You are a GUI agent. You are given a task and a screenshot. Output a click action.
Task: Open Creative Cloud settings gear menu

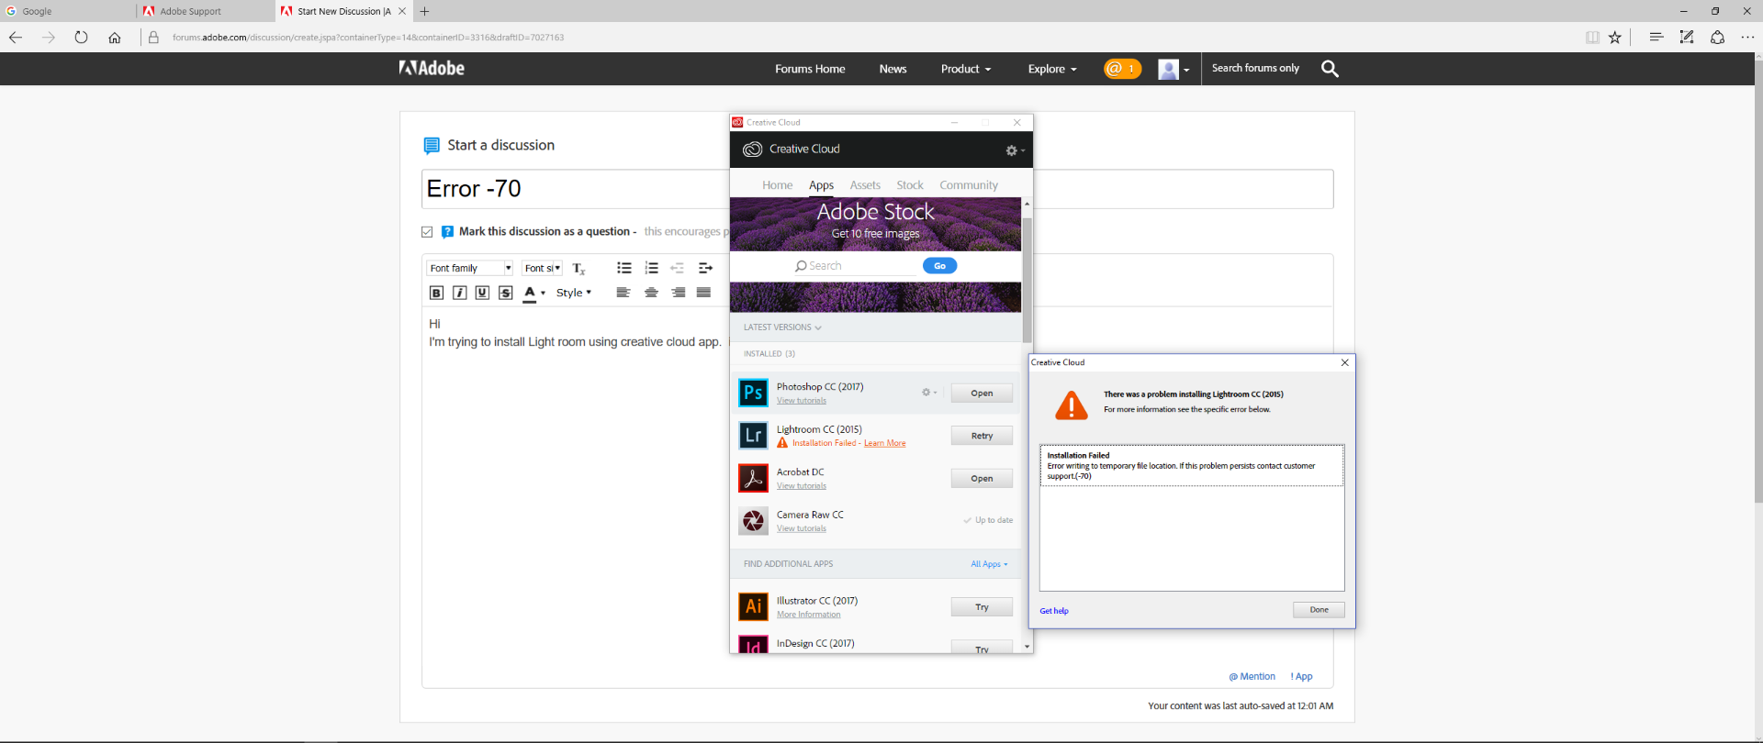(1015, 150)
